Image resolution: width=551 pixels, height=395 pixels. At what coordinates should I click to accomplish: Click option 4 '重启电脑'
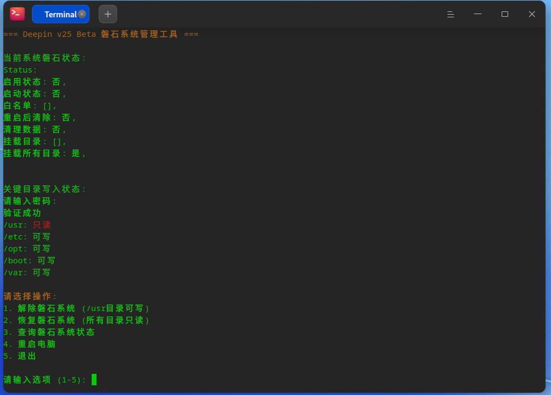[x=29, y=345]
